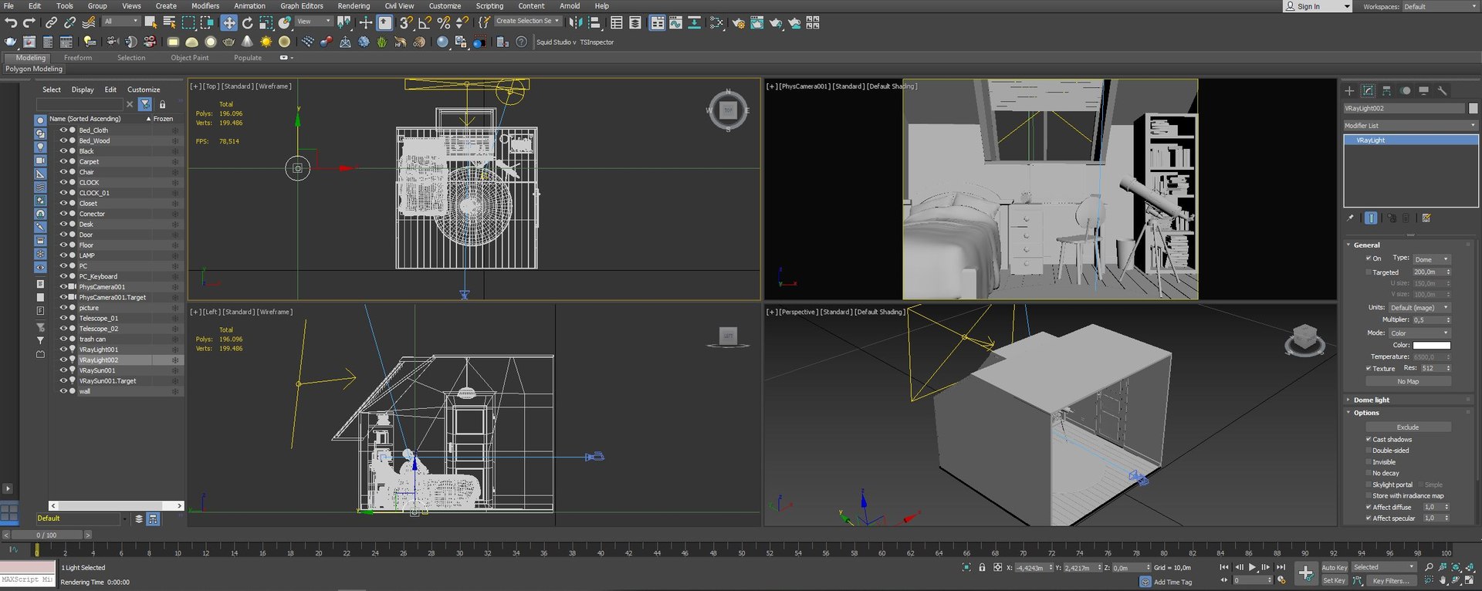Uncheck Cast shadows option
1482x591 pixels.
[x=1369, y=439]
